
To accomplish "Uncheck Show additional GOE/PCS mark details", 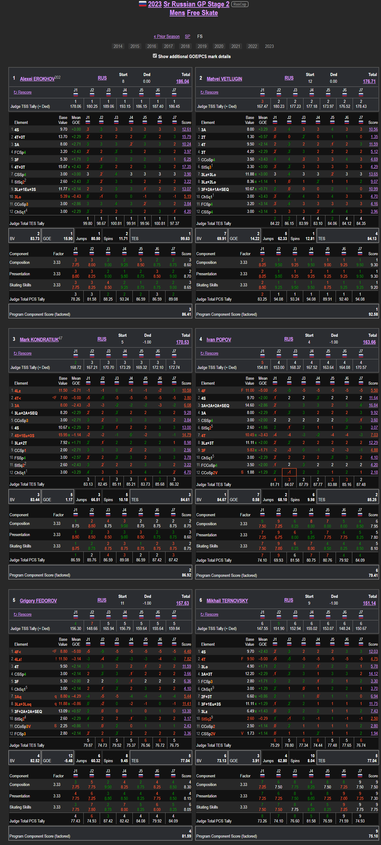I will pyautogui.click(x=155, y=56).
